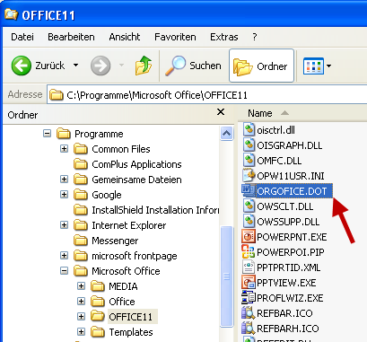
Task: Click the folder tree scrollbar thumb
Action: (x=226, y=276)
